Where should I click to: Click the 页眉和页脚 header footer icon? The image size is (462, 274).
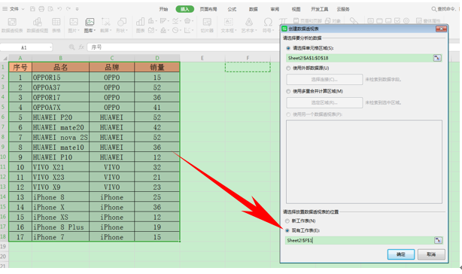coord(296,20)
